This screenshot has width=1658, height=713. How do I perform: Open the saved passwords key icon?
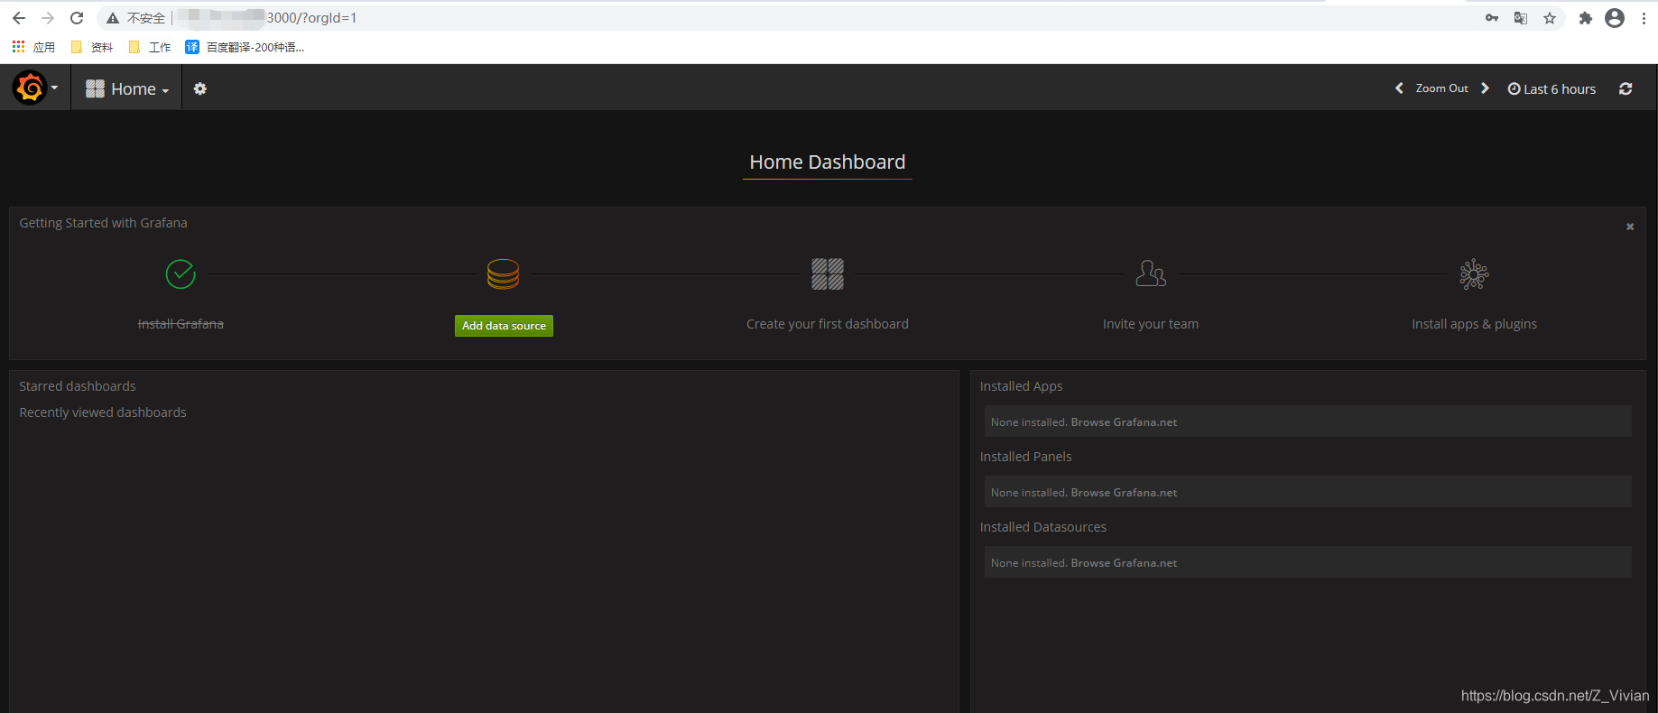(1492, 18)
